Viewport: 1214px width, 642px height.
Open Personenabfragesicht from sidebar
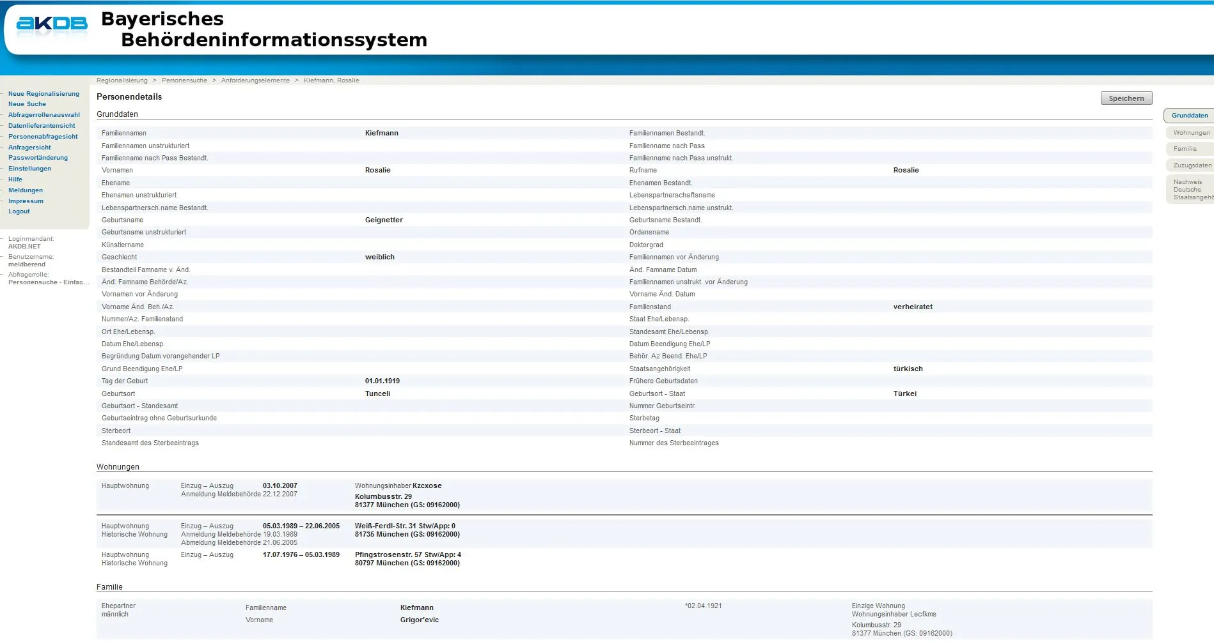43,137
